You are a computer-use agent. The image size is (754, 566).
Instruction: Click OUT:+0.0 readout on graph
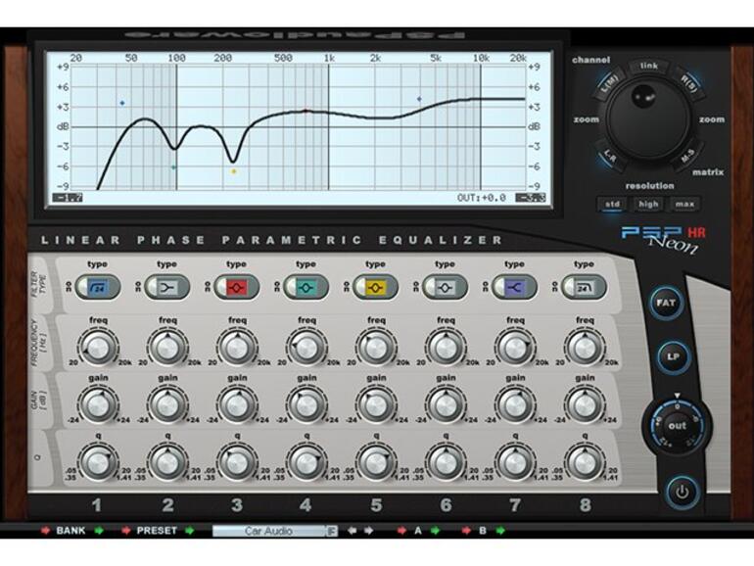[x=482, y=198]
